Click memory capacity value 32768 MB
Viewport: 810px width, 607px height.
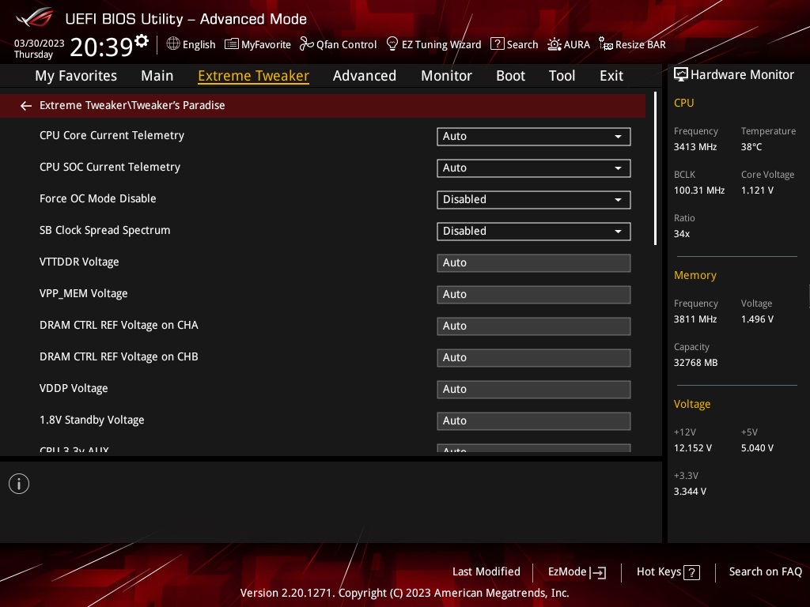[696, 362]
